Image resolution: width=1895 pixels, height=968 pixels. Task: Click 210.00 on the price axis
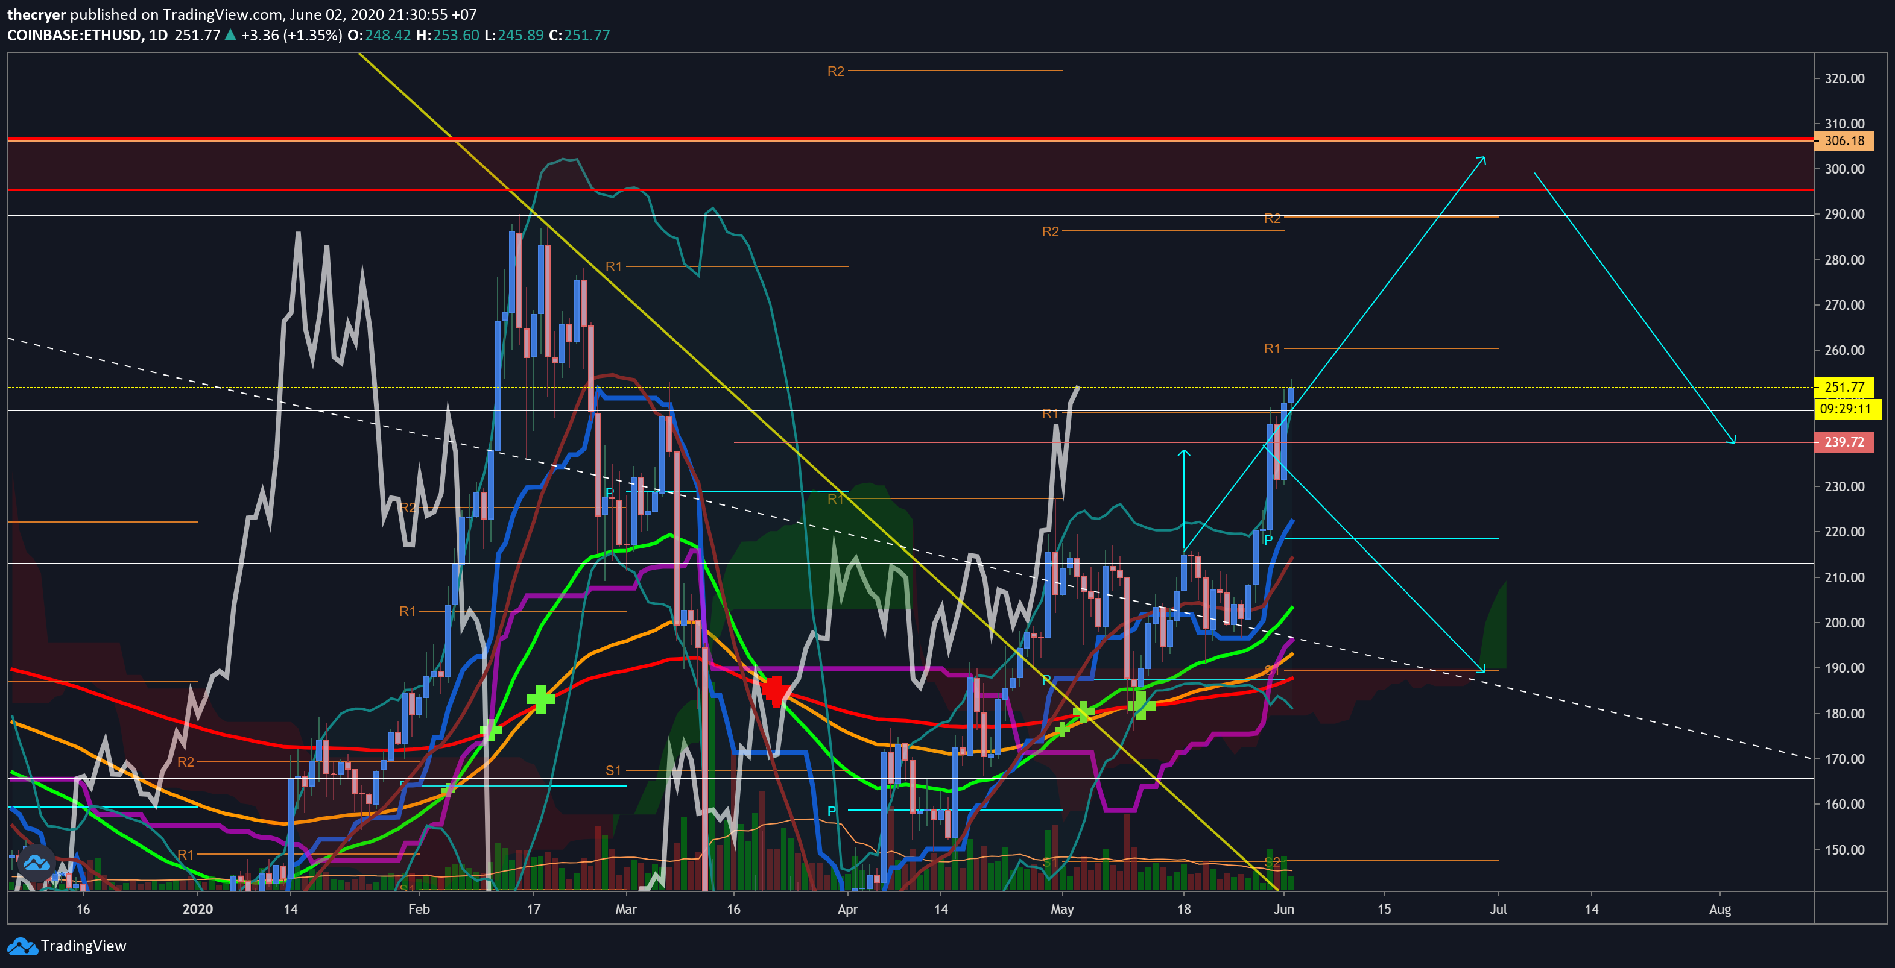coord(1844,577)
